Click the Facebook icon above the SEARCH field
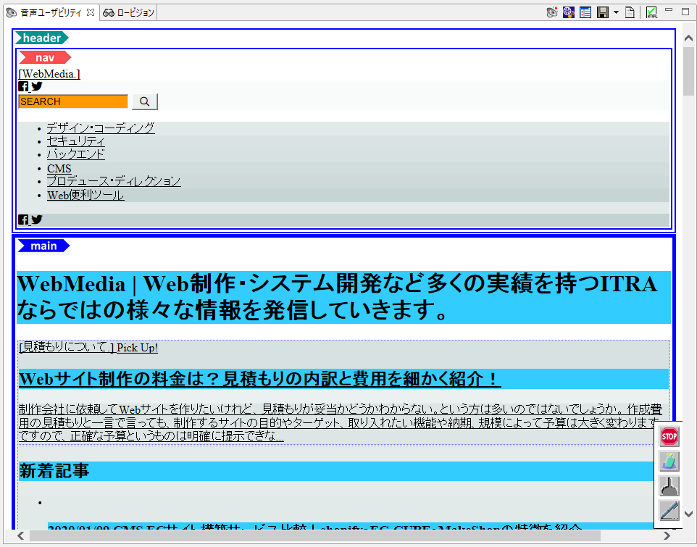The image size is (697, 547). pyautogui.click(x=23, y=86)
